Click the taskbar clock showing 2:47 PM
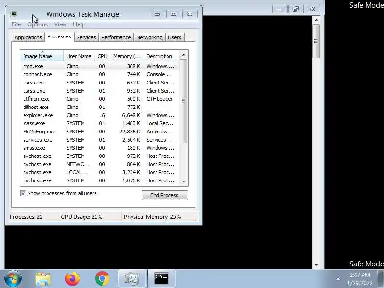This screenshot has width=384, height=288. [360, 279]
